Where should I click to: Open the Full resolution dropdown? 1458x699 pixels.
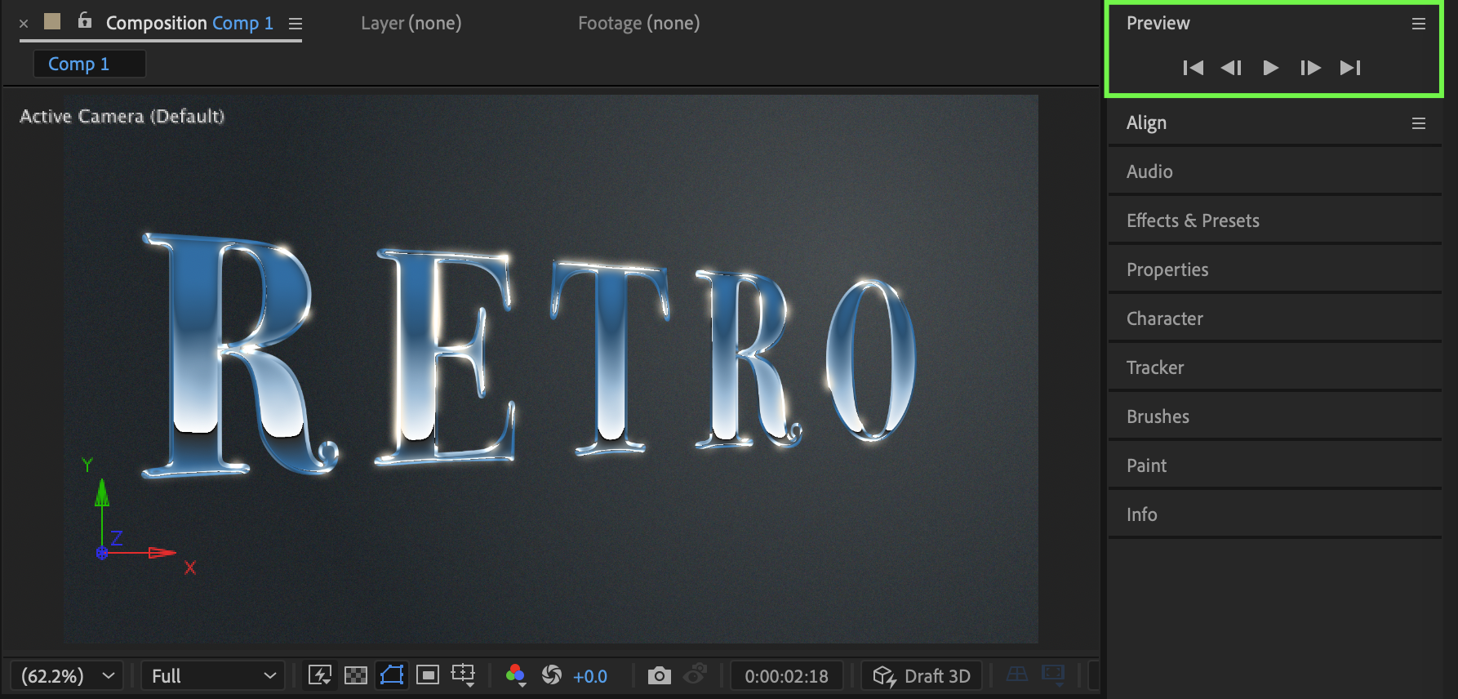click(x=213, y=675)
